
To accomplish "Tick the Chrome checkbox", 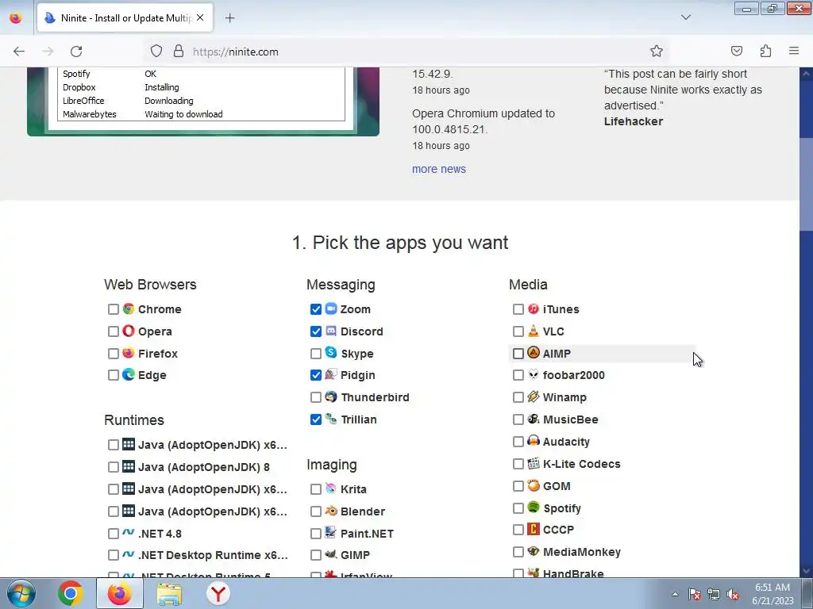I will (114, 309).
